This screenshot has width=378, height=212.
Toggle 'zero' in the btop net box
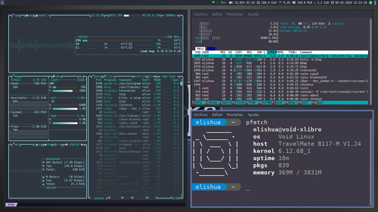coord(58,145)
